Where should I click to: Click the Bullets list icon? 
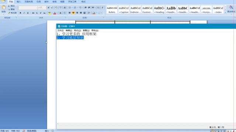pyautogui.click(x=70, y=8)
